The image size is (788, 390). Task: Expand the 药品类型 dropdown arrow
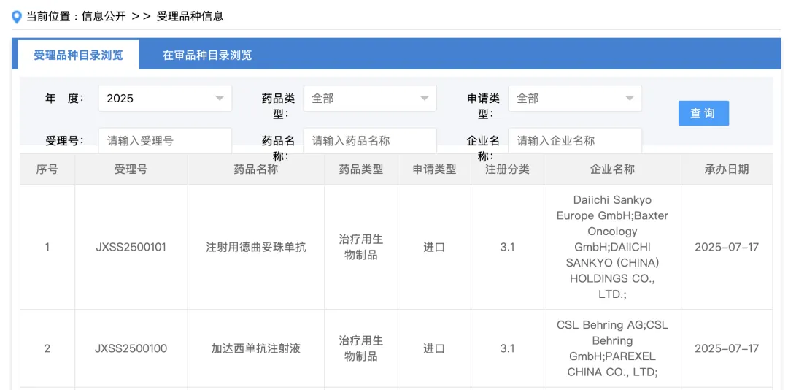[424, 99]
